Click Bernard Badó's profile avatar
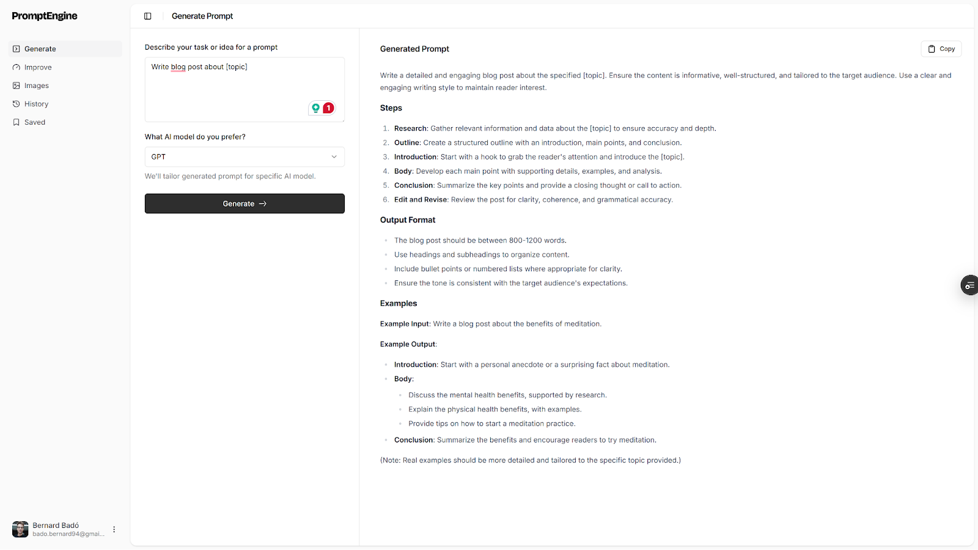The height and width of the screenshot is (550, 978). point(20,529)
